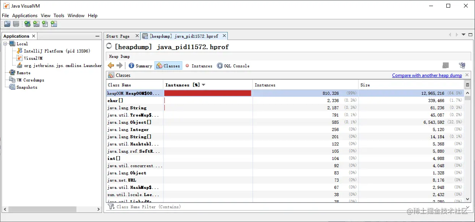Click Compare with another heap dump link
The height and width of the screenshot is (222, 475).
click(x=427, y=75)
